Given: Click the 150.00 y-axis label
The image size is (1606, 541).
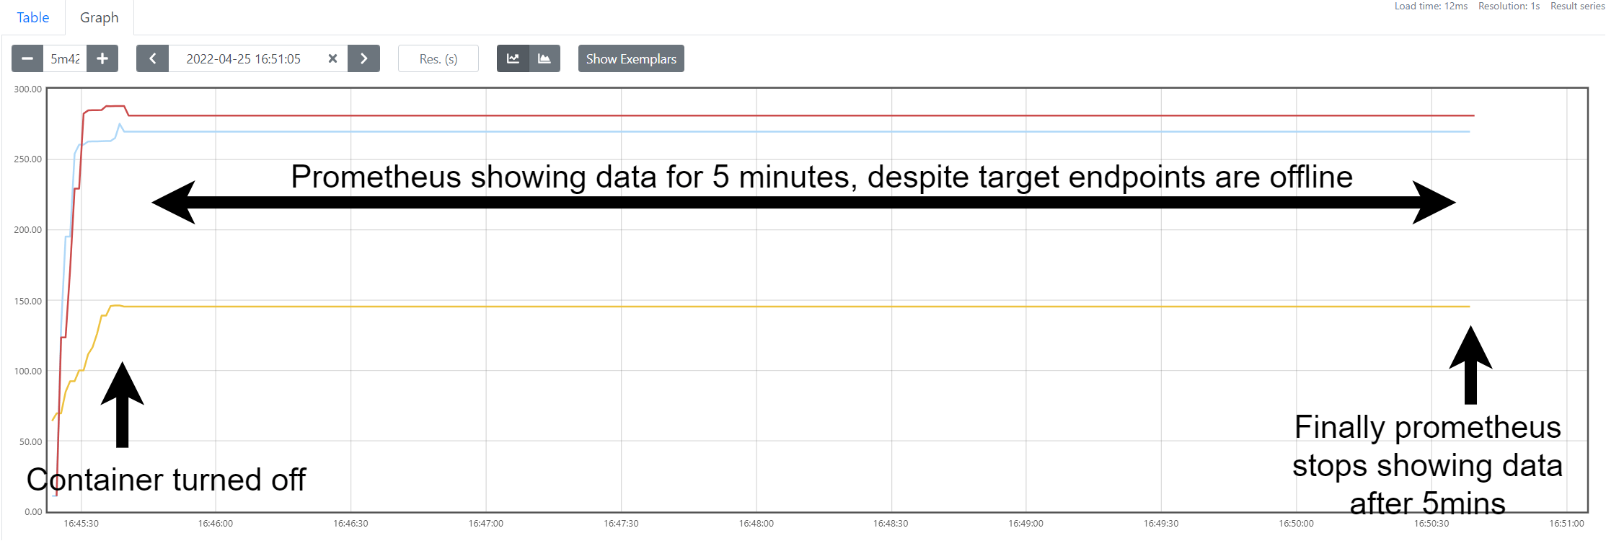Looking at the screenshot, I should (x=27, y=301).
